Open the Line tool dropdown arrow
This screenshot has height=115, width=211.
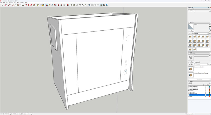11,5
